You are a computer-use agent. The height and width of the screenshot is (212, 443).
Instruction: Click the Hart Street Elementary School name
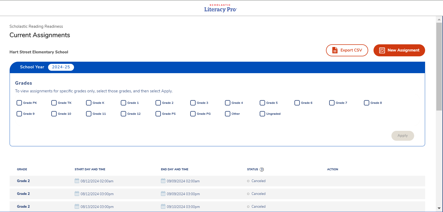39,52
